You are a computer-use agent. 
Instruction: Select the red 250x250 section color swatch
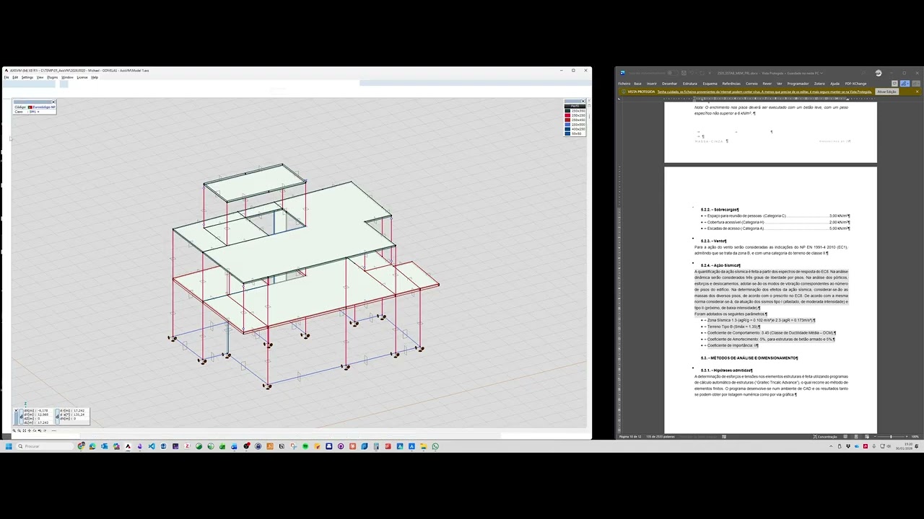coord(567,115)
